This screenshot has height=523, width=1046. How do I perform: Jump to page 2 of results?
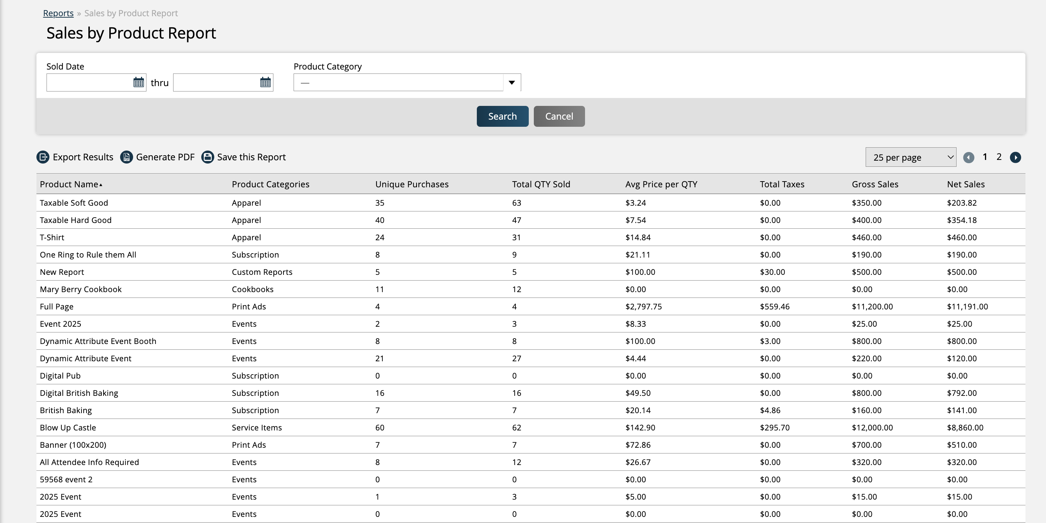tap(999, 157)
